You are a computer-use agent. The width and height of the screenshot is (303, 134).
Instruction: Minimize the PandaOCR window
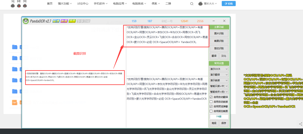[x=214, y=21]
